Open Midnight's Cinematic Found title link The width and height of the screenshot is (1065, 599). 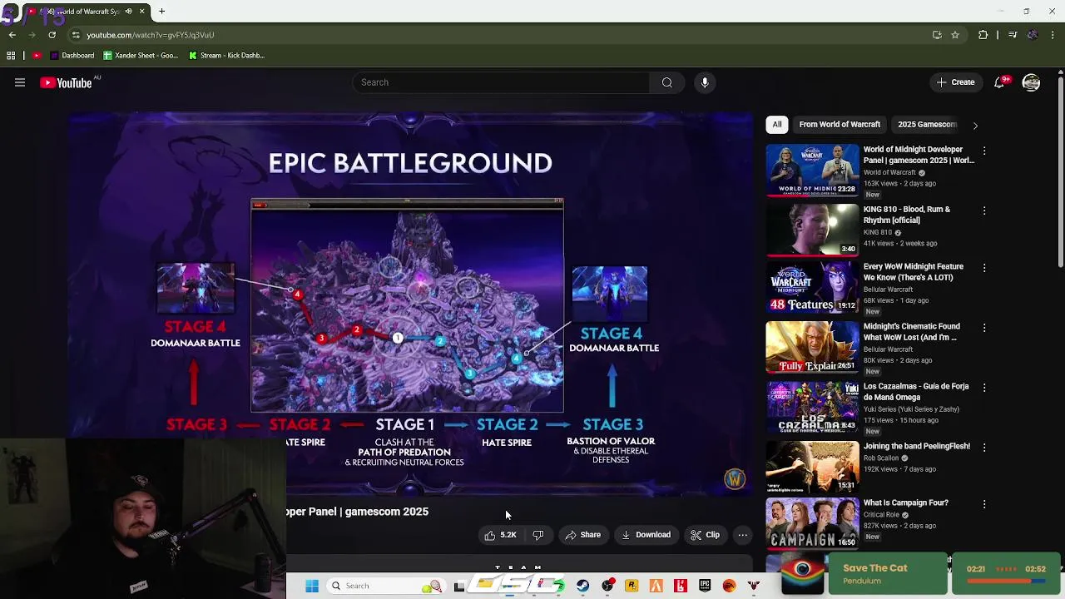pos(912,332)
